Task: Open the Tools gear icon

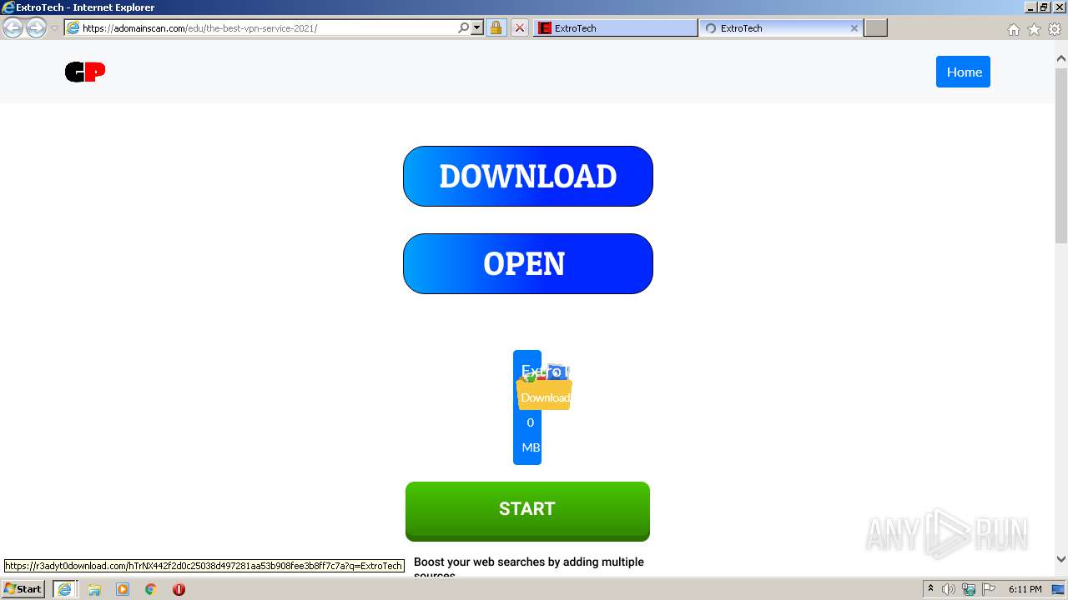Action: click(x=1055, y=29)
